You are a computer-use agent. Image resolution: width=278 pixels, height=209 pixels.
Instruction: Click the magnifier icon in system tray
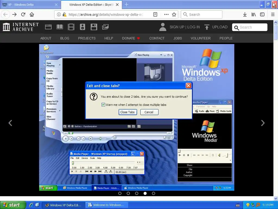pos(258,205)
